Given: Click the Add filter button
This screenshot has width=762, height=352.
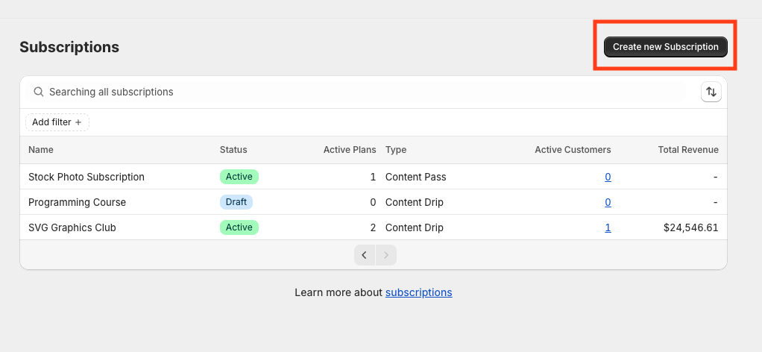Looking at the screenshot, I should pyautogui.click(x=57, y=122).
